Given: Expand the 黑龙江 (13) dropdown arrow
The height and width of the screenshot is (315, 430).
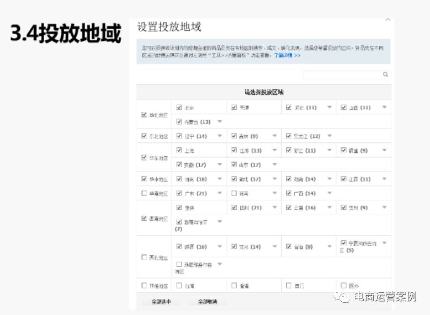Looking at the screenshot, I should click(330, 135).
